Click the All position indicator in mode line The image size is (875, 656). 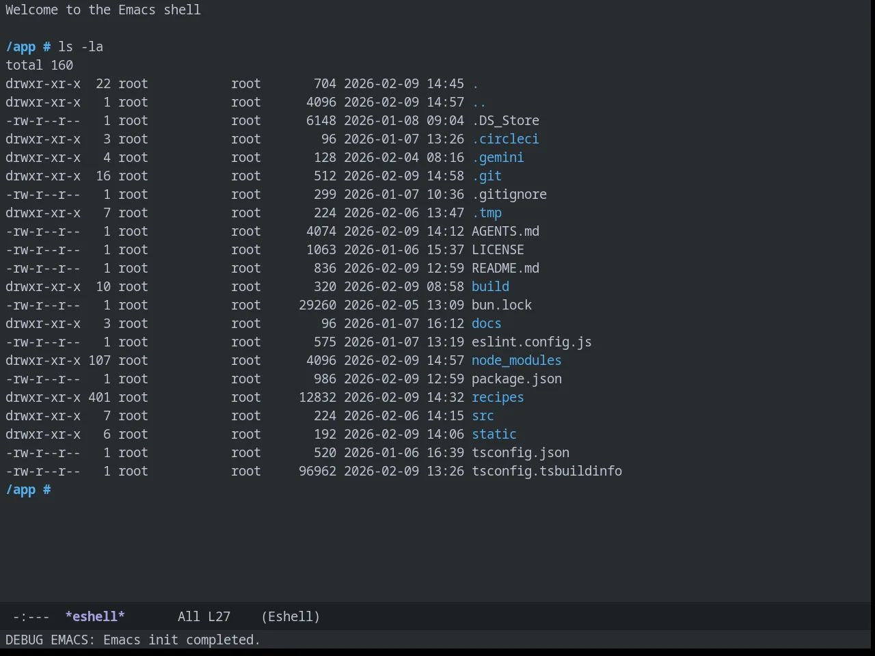tap(189, 616)
